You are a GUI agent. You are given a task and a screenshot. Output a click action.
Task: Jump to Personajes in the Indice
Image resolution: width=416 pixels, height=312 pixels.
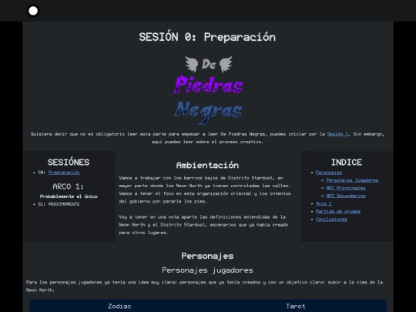coord(329,173)
